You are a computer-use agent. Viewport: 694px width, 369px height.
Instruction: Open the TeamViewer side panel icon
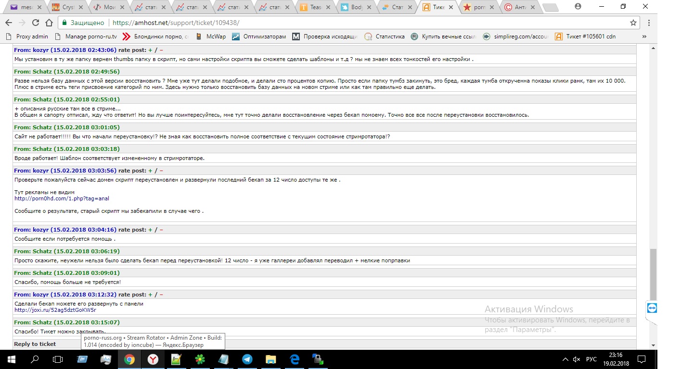(652, 308)
